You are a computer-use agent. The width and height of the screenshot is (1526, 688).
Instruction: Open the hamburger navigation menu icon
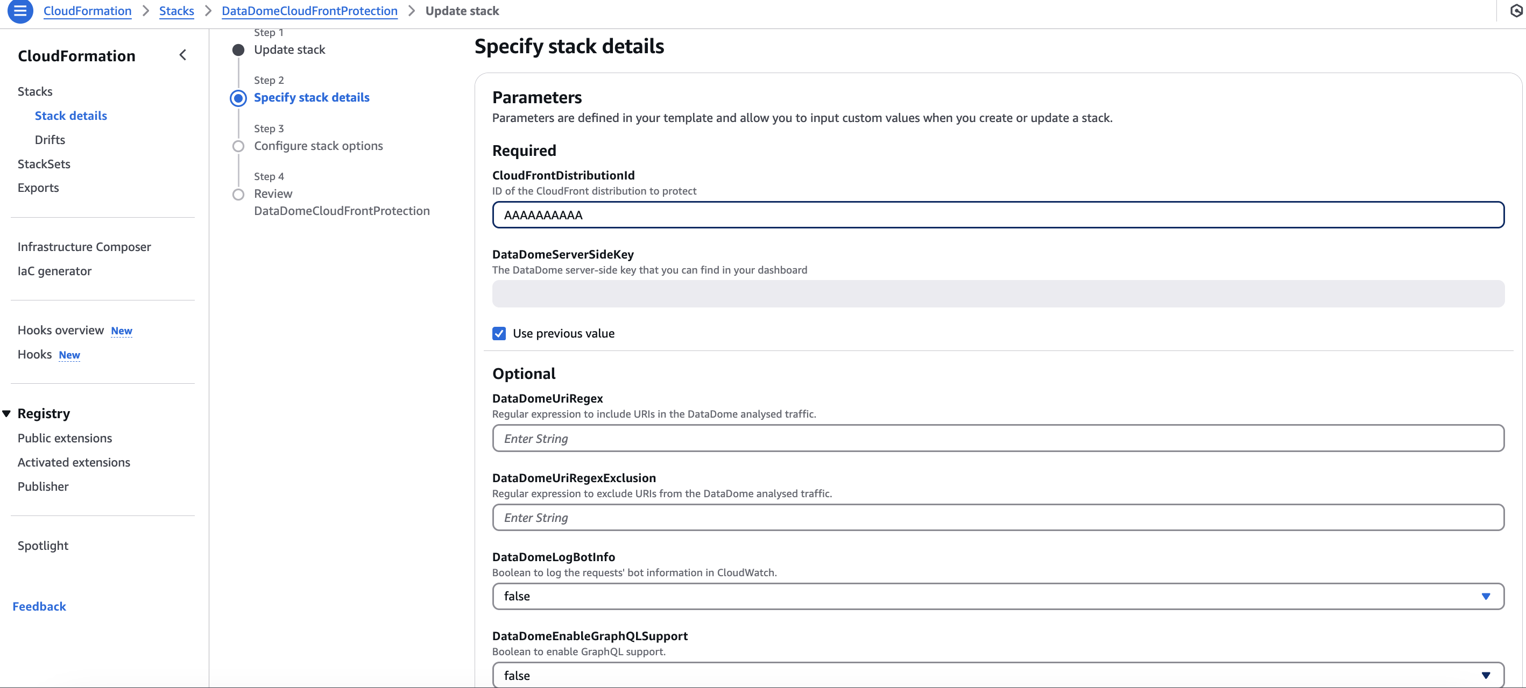pos(20,11)
